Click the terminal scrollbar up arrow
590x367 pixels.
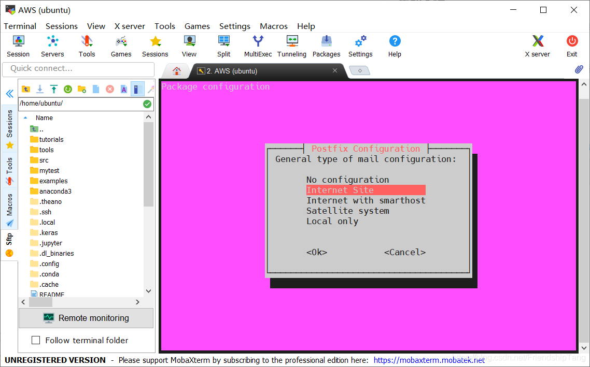(584, 84)
